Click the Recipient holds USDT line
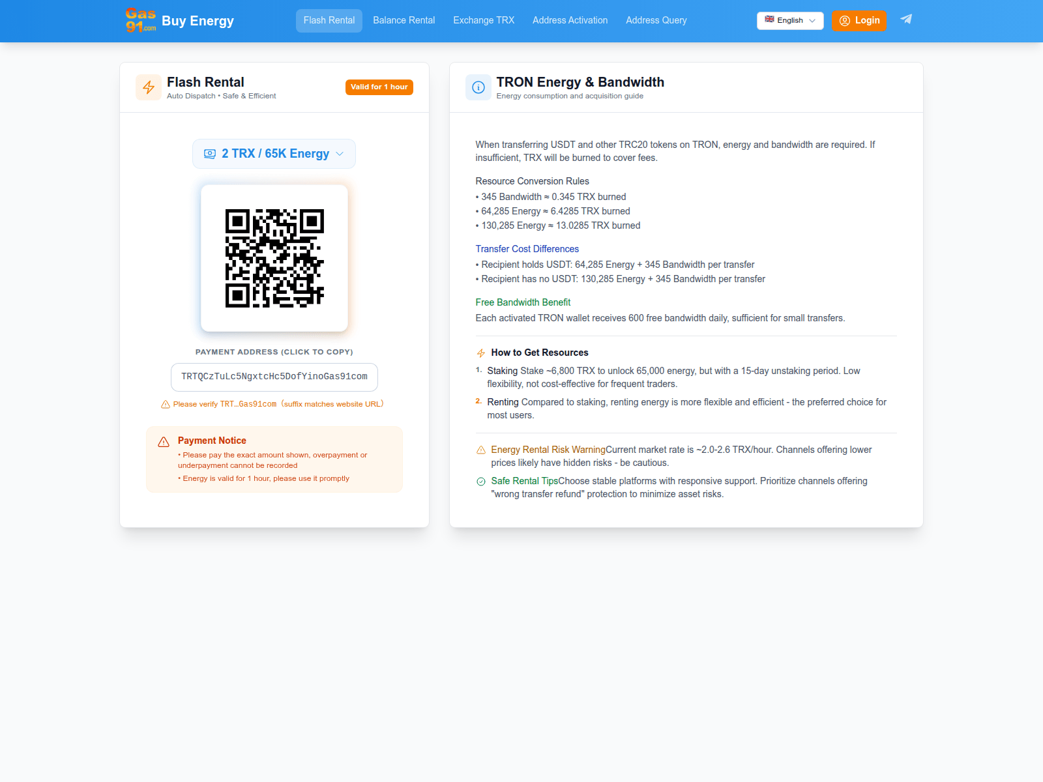The width and height of the screenshot is (1043, 782). [x=615, y=265]
